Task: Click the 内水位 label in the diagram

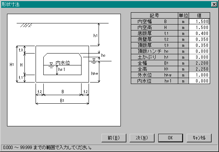Action: pos(63,63)
